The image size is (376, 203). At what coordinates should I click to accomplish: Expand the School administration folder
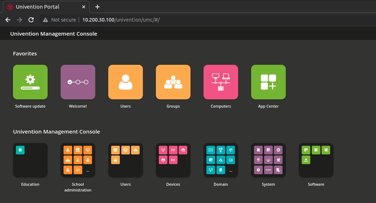pos(78,160)
